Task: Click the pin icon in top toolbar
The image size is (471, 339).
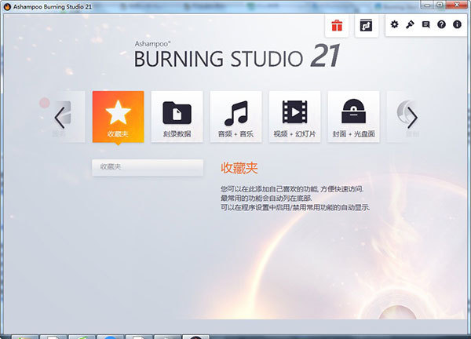Action: point(410,24)
